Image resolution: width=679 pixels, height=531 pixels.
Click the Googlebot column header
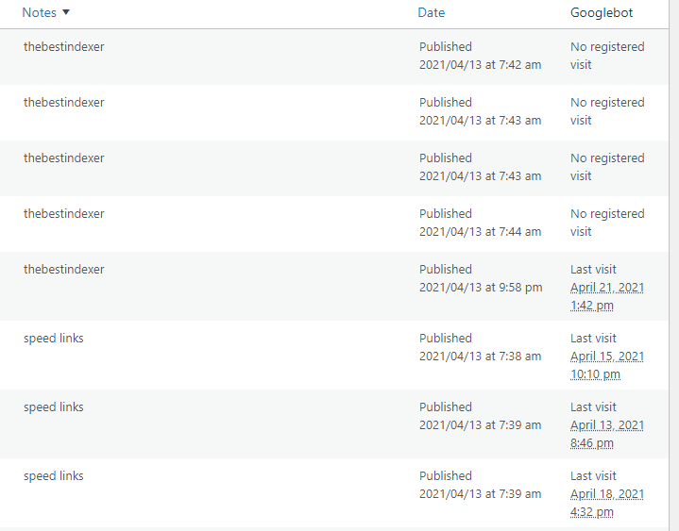point(601,12)
